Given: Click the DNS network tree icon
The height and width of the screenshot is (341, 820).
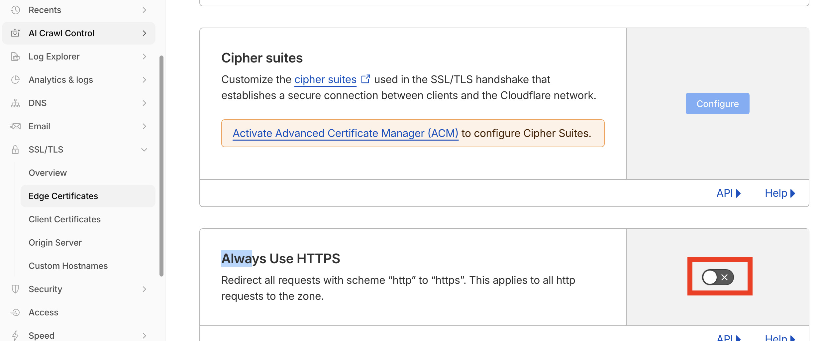Looking at the screenshot, I should pyautogui.click(x=15, y=103).
